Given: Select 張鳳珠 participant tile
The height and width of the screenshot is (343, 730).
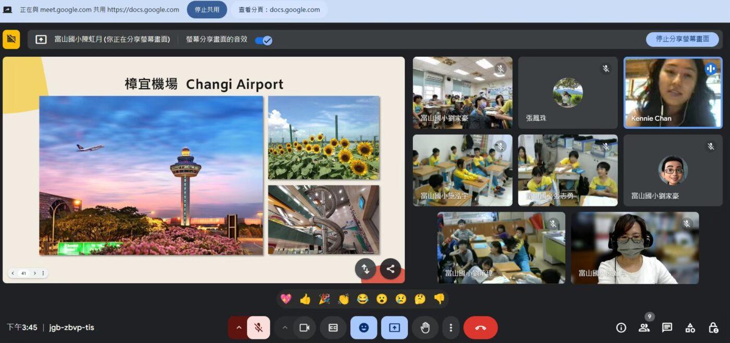Looking at the screenshot, I should click(568, 93).
